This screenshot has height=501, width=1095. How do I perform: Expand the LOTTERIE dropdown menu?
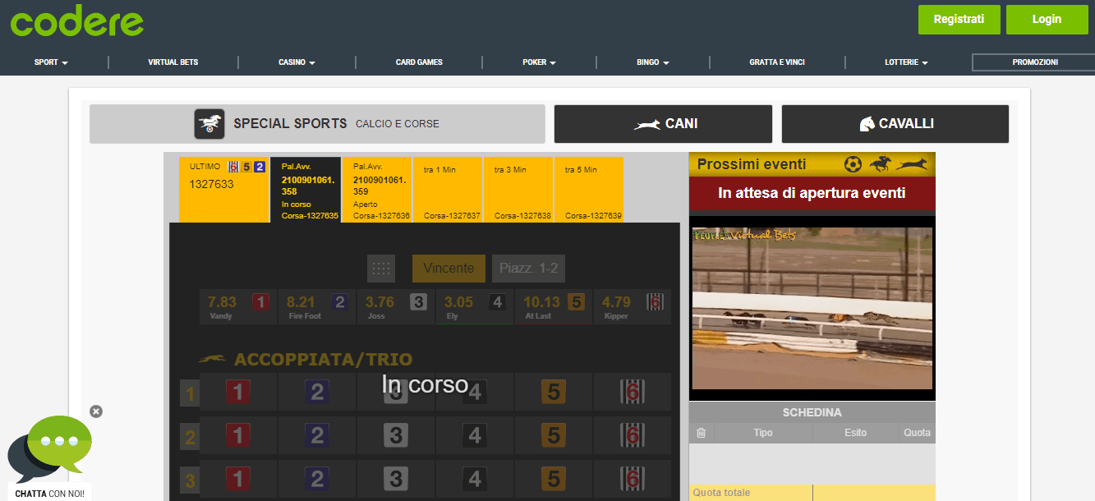906,62
